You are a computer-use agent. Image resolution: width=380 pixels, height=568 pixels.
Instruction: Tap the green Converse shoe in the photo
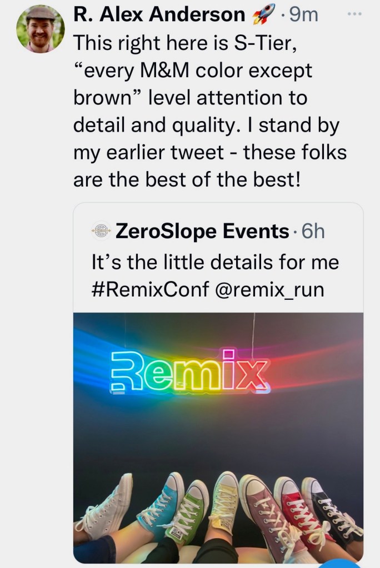point(189,514)
